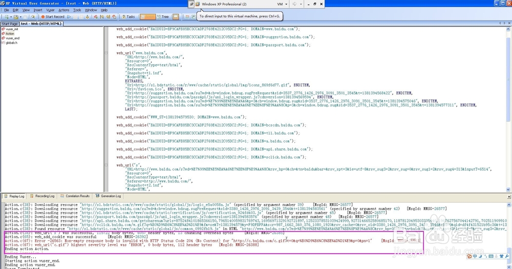
Task: Open the Vuser menu
Action: pos(50,10)
